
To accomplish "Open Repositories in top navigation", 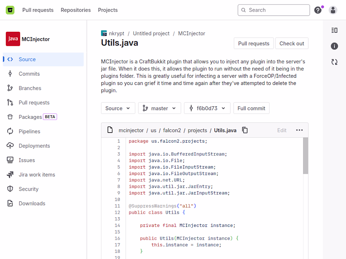I will (75, 10).
